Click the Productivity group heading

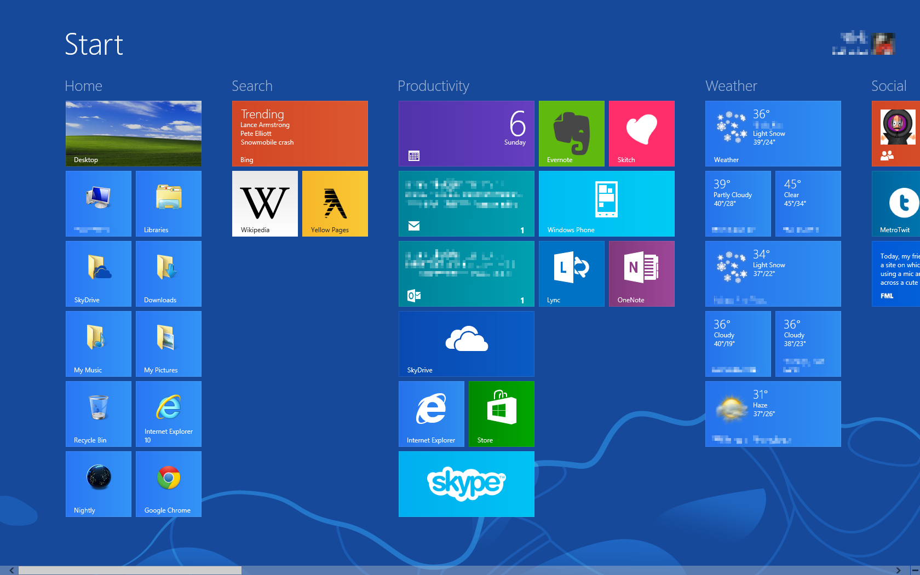[x=433, y=86]
